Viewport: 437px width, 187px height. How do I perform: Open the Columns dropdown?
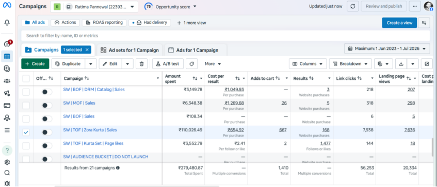(x=307, y=64)
